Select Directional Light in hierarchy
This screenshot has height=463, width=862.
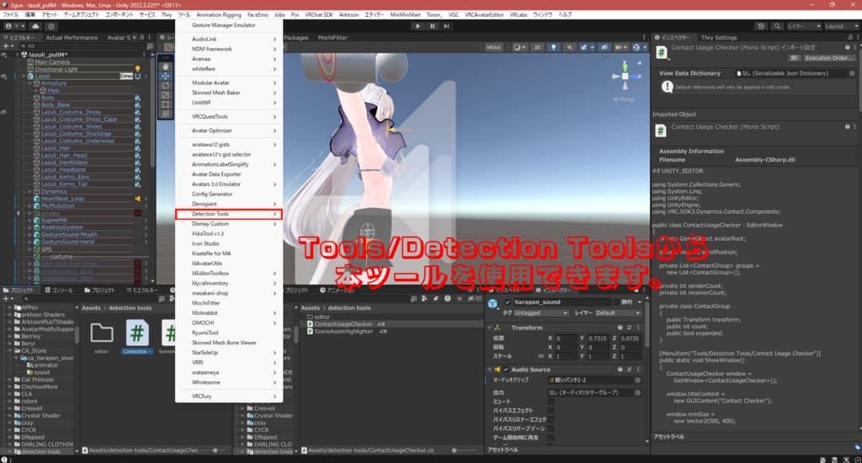56,69
